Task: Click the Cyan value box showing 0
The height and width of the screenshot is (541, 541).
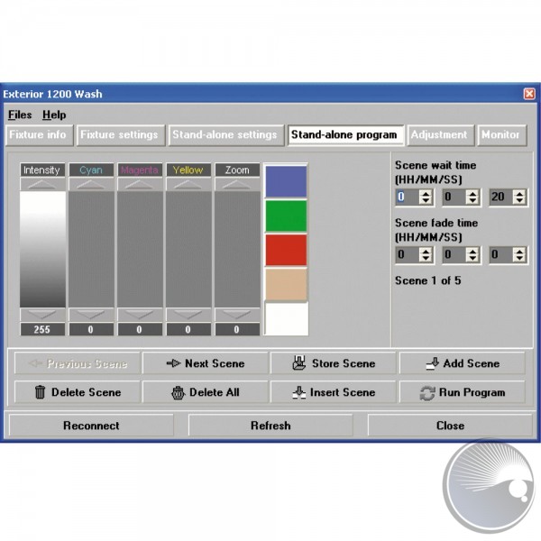Action: coord(91,329)
